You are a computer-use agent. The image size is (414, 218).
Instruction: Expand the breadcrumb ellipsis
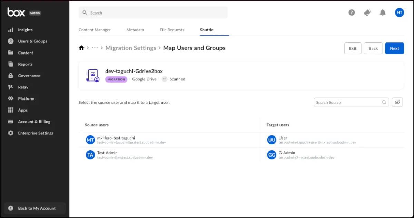[95, 48]
